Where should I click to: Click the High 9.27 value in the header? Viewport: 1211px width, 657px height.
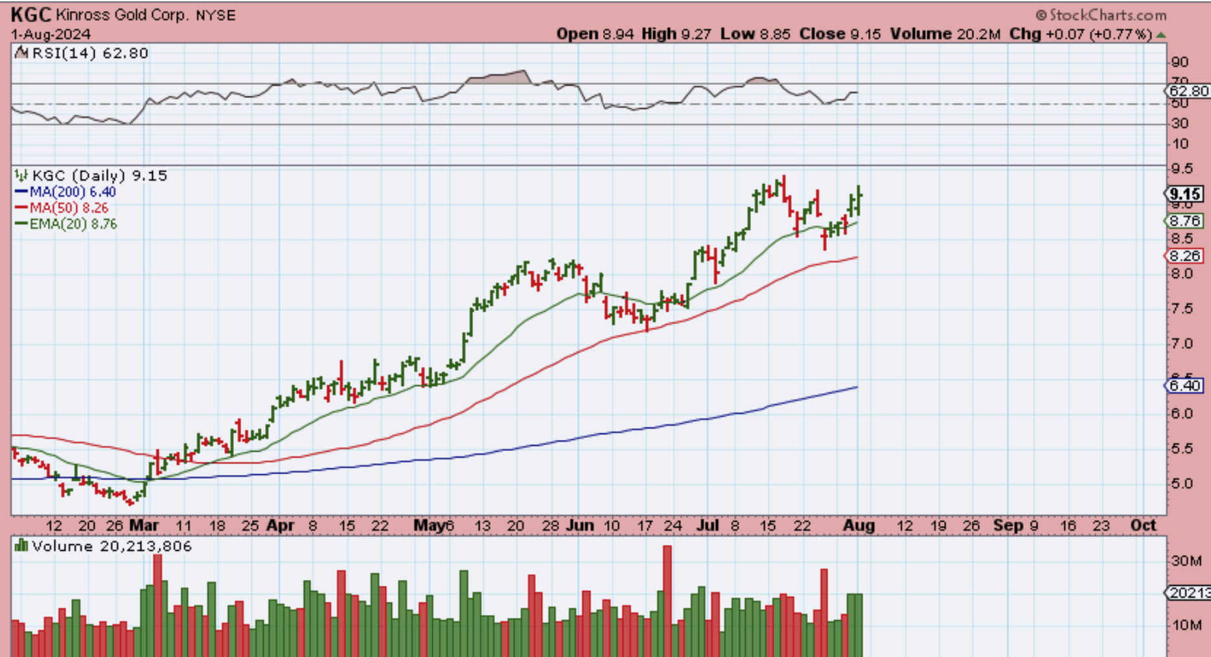[676, 34]
